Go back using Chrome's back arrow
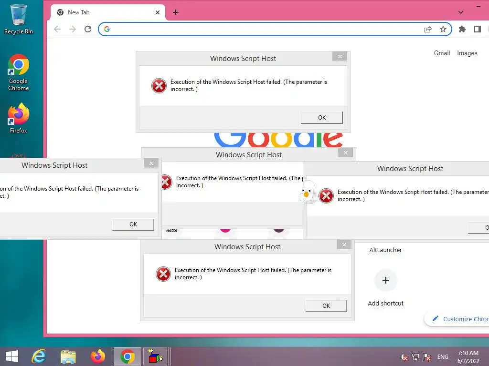The width and height of the screenshot is (489, 366). click(x=57, y=29)
